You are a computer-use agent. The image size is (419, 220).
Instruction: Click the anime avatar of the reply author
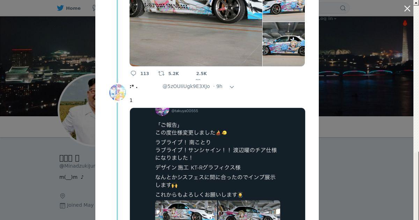coord(118,93)
